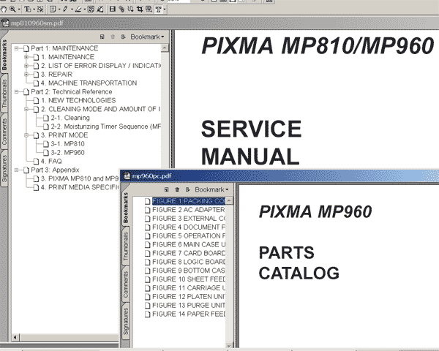
Task: Click the mp810960sm.pdf document title icon
Action: pos(5,23)
